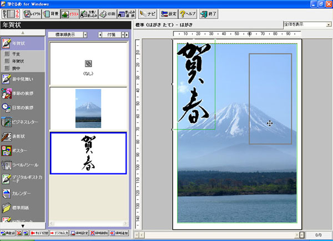Image resolution: width=333 pixels, height=241 pixels.
Task: Open the 背景 (Background) tool
Action: (51, 13)
